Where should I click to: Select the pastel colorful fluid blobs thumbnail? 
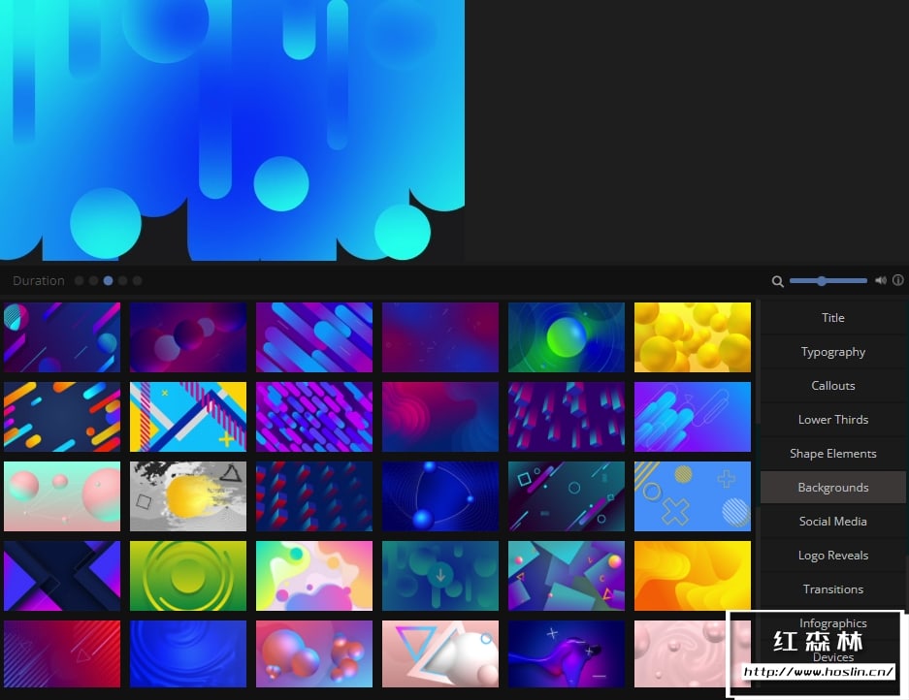click(x=314, y=576)
